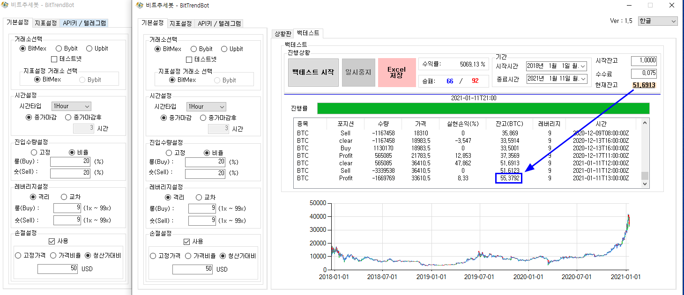Click 현재잔고 value 51,6913
This screenshot has height=295, width=684.
[x=644, y=85]
